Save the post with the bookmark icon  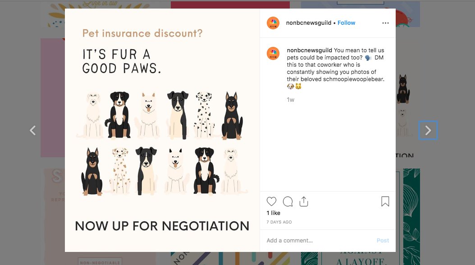pyautogui.click(x=385, y=201)
